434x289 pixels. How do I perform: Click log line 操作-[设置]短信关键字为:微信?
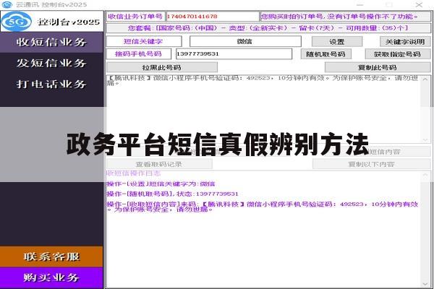coord(161,184)
